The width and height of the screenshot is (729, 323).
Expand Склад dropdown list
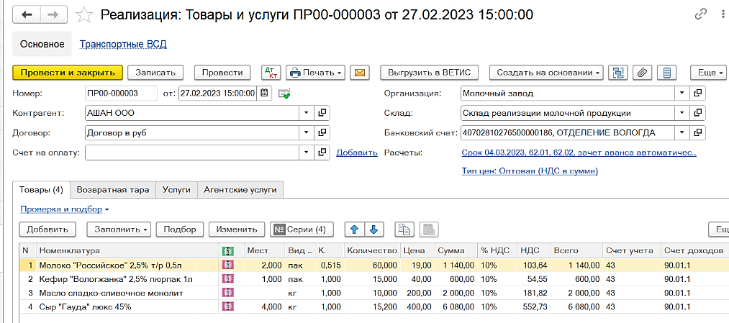[682, 113]
